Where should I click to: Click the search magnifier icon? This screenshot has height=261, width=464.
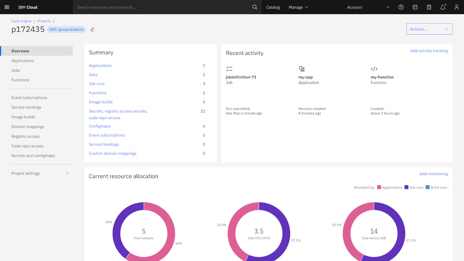[x=255, y=7]
